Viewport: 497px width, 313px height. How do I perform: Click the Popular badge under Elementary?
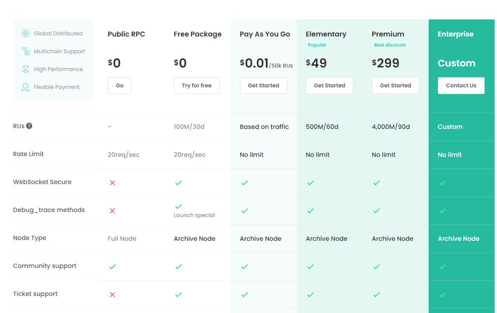[317, 45]
